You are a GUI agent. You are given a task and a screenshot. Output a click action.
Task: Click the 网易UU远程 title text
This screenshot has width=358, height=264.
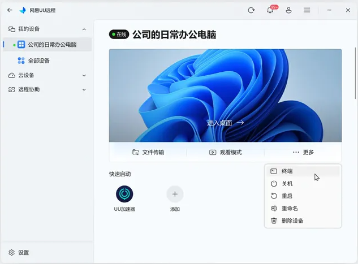pos(42,10)
